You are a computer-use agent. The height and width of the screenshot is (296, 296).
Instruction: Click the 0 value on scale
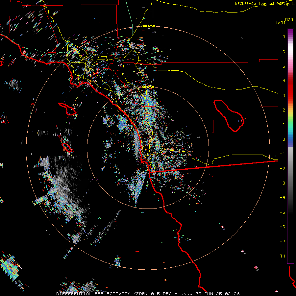(284, 139)
